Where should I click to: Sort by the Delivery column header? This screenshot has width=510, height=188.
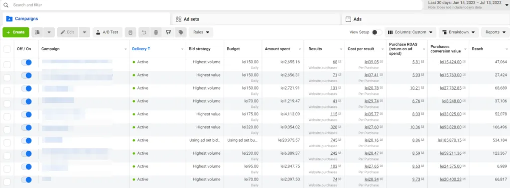click(141, 49)
